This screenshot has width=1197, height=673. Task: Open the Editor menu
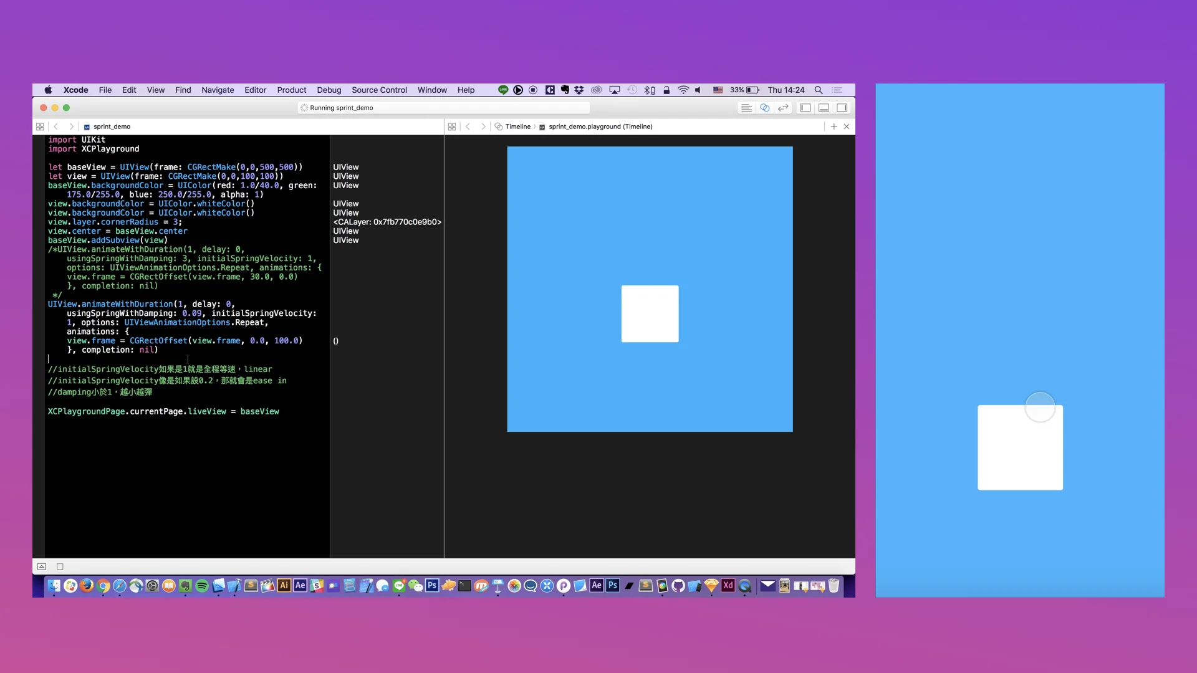[x=255, y=90]
